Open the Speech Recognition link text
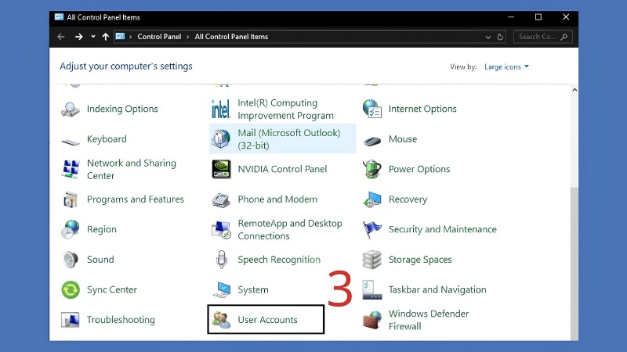Screen dimensions: 627x352 (279, 260)
